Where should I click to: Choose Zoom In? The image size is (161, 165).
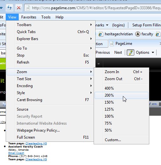121,72
